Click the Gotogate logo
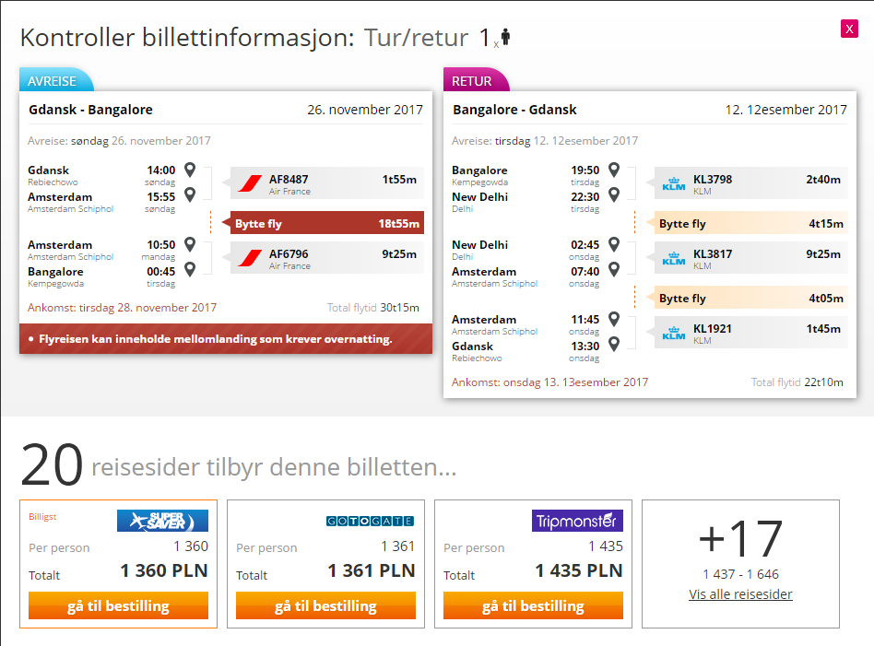Image resolution: width=874 pixels, height=646 pixels. [370, 522]
